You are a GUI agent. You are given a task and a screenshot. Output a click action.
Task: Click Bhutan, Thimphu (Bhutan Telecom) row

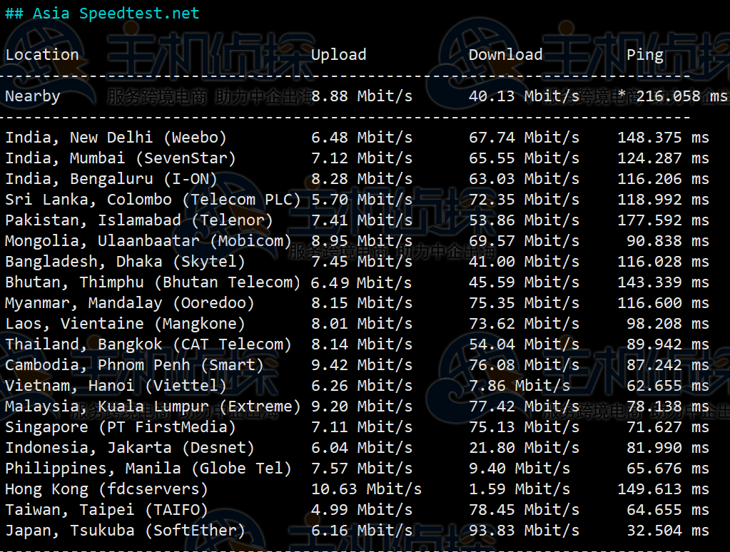(x=153, y=282)
